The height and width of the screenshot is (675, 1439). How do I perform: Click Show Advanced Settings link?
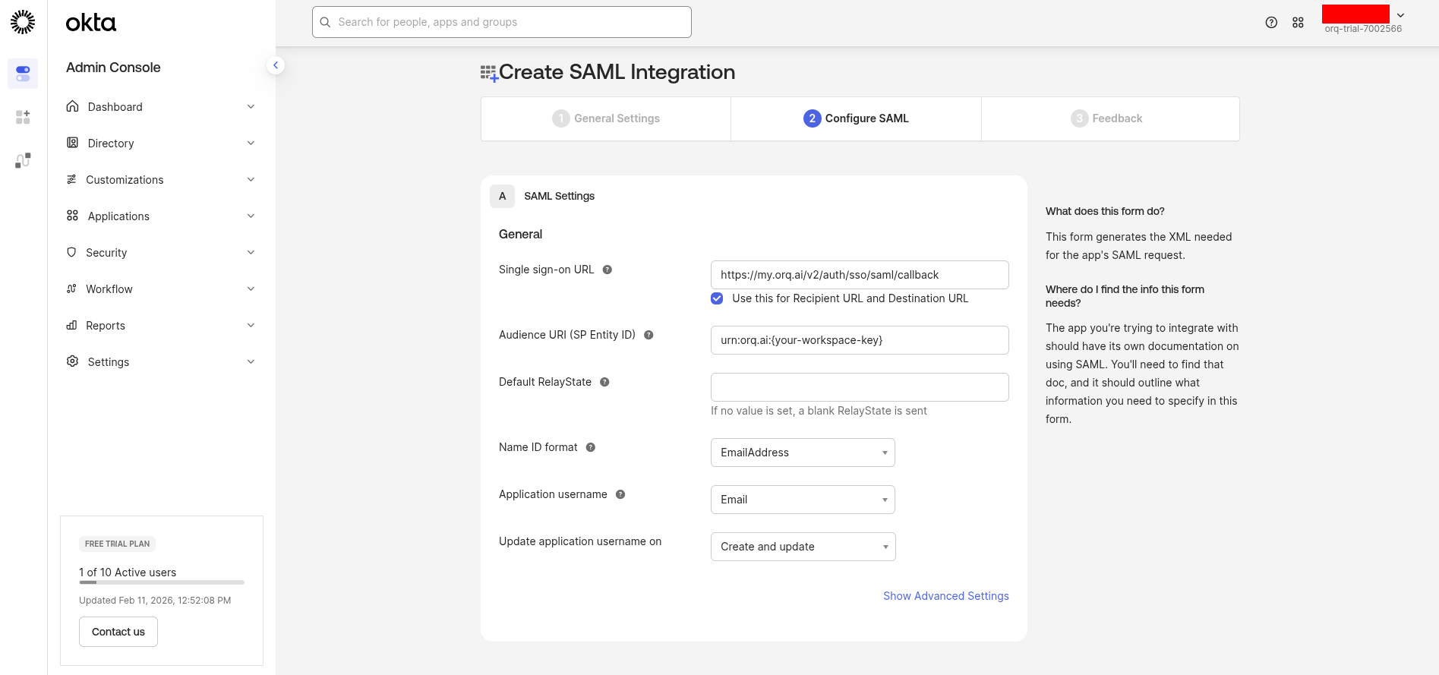click(945, 596)
